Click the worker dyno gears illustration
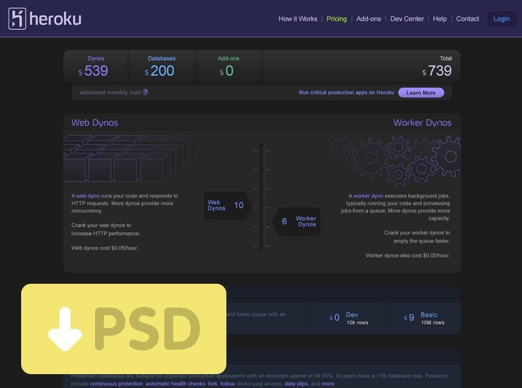The image size is (522, 388). tap(395, 160)
